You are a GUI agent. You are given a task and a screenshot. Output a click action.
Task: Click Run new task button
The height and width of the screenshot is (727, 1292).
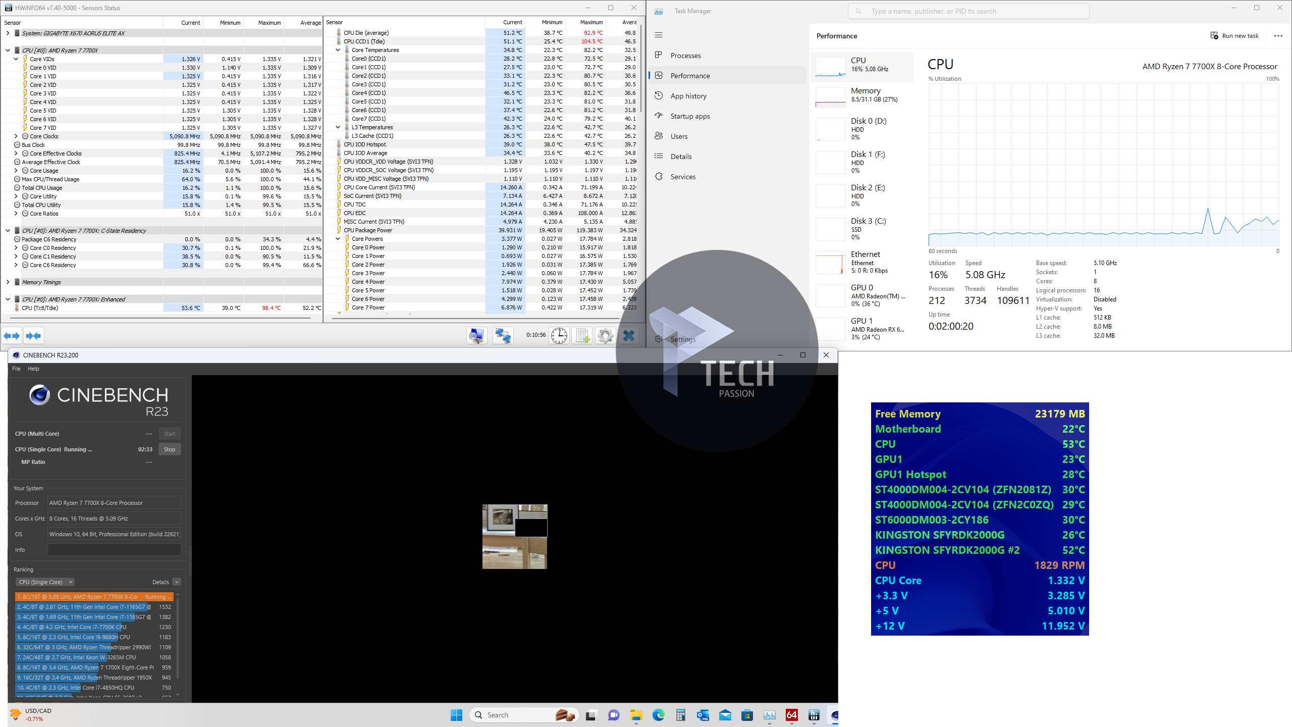point(1234,36)
